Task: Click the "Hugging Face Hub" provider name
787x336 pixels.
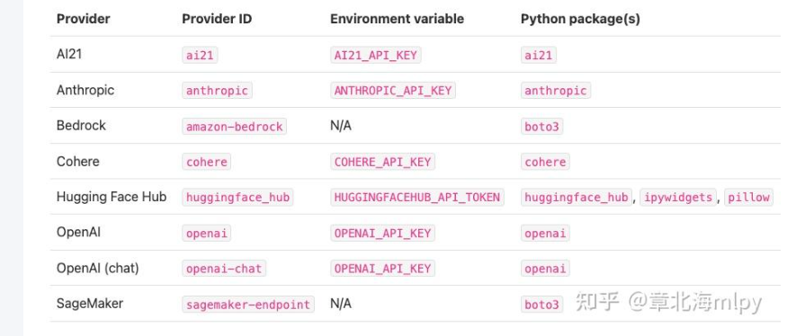Action: pyautogui.click(x=111, y=197)
